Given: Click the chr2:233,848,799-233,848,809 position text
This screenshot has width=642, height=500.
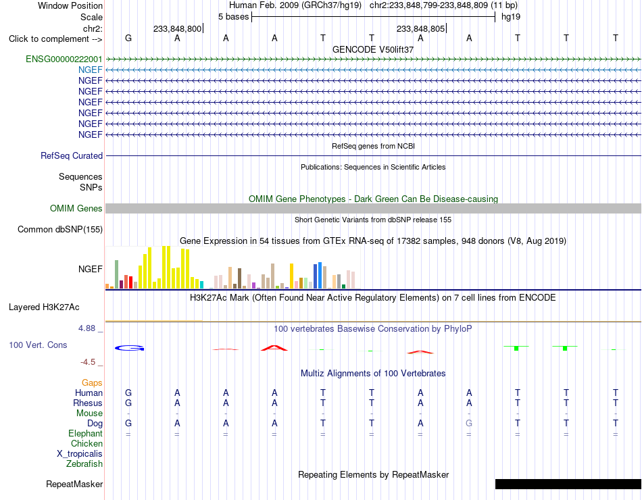Looking at the screenshot, I should tap(428, 5).
